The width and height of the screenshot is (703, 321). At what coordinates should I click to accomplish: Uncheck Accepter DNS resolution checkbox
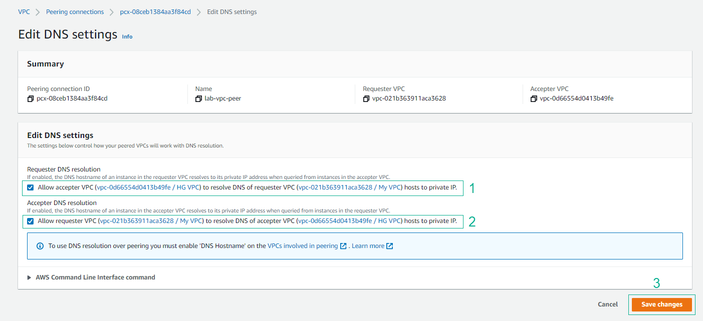click(31, 221)
